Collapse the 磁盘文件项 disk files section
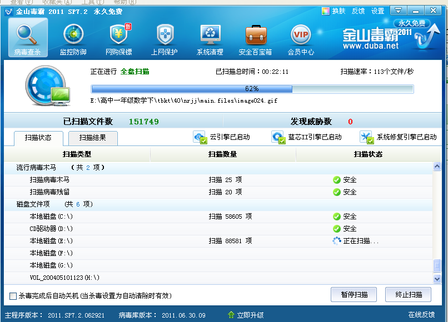This screenshot has height=322, width=448. point(28,204)
